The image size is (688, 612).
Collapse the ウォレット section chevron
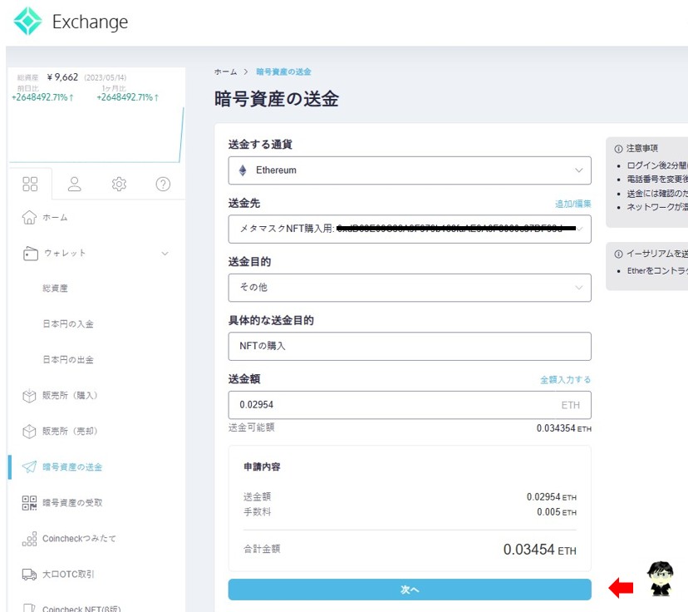point(165,254)
